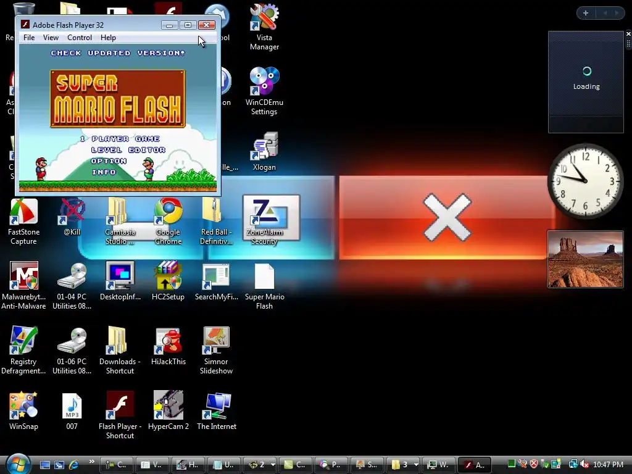Open Registry Defragmentation icon
The image size is (632, 474).
[x=23, y=351]
